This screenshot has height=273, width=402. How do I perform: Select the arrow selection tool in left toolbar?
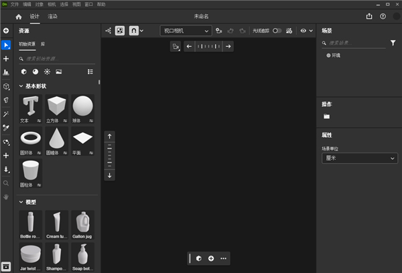[6, 45]
